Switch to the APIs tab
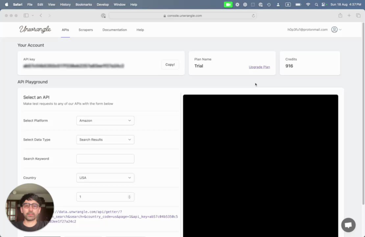The image size is (365, 237). click(65, 30)
